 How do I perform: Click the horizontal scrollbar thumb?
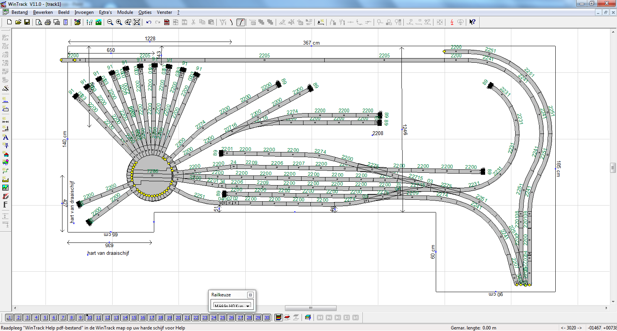click(x=310, y=308)
